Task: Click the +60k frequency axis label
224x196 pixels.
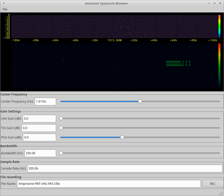Action: coord(174,40)
